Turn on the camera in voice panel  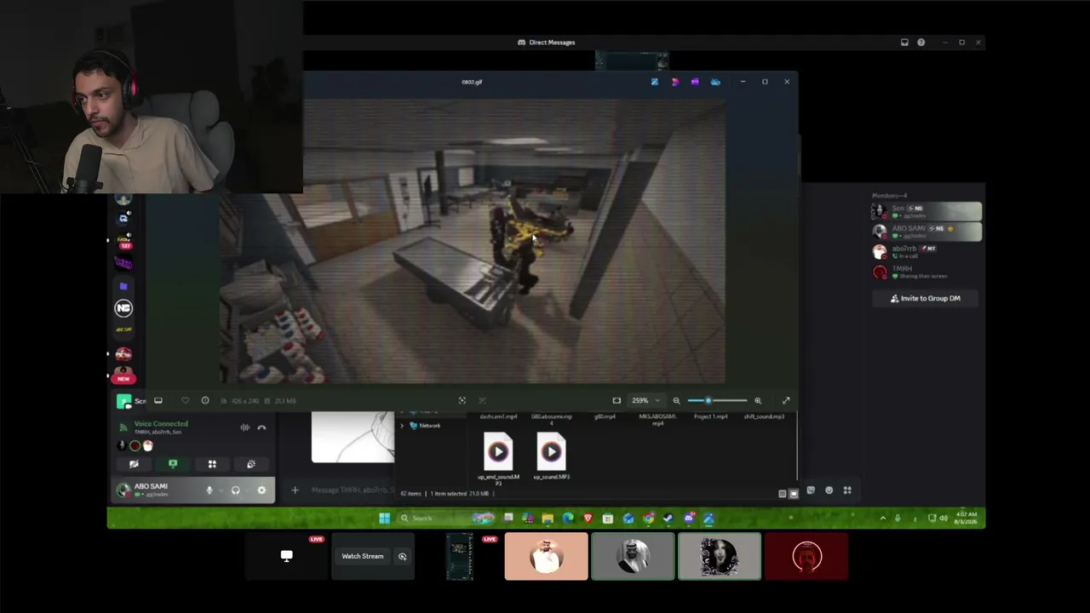pos(134,464)
